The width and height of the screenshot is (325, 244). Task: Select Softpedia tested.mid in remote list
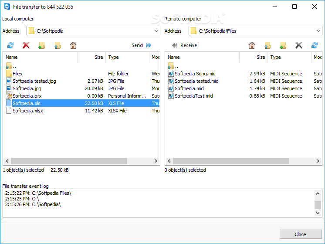click(244, 81)
